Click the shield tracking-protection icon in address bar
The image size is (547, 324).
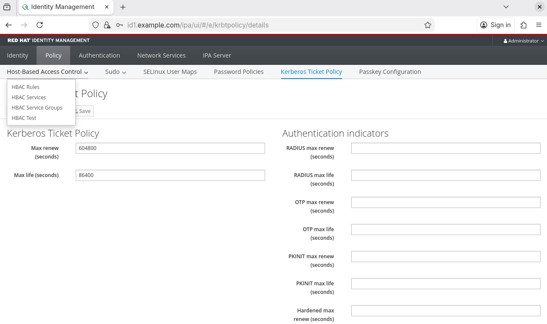pyautogui.click(x=95, y=25)
